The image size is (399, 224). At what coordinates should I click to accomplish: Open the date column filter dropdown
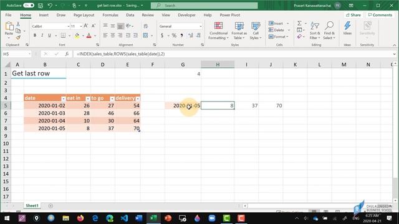click(x=64, y=98)
